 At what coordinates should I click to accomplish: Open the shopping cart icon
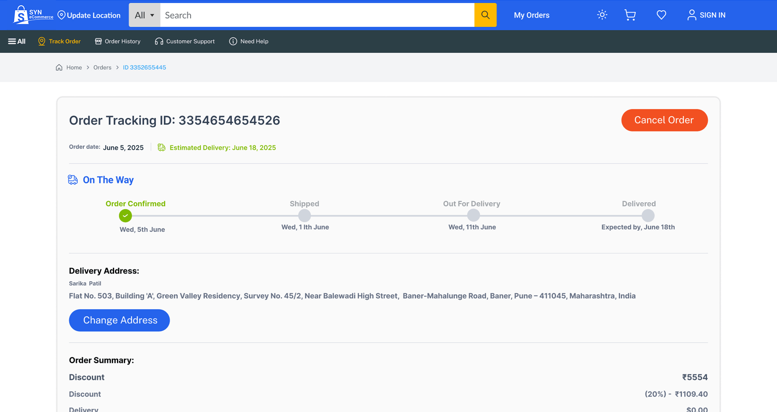tap(630, 15)
